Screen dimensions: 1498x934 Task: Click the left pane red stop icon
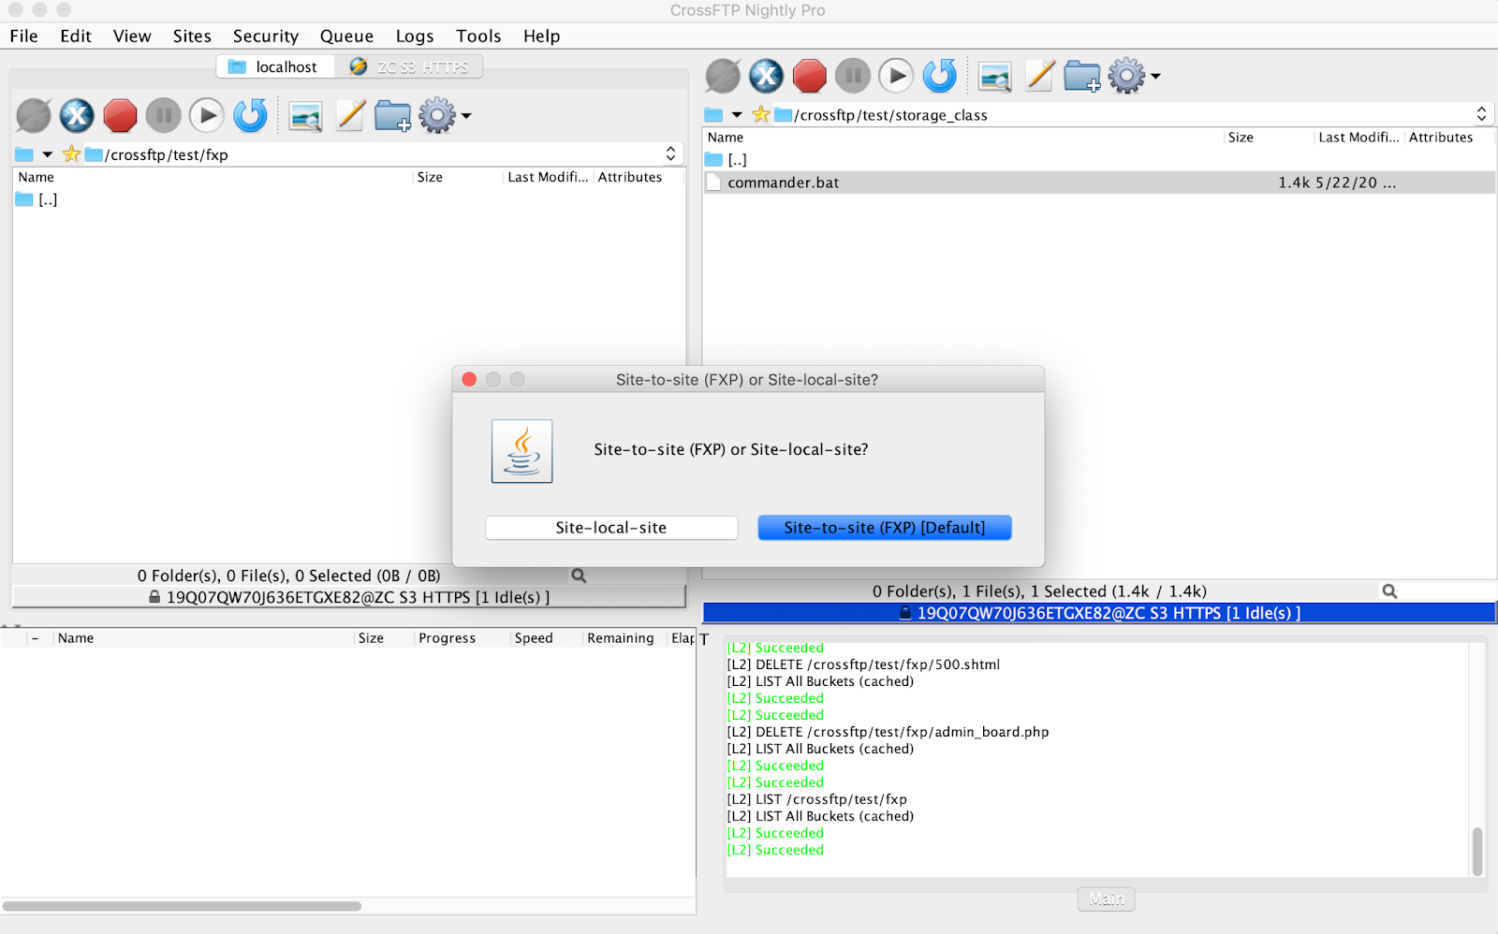pos(120,116)
